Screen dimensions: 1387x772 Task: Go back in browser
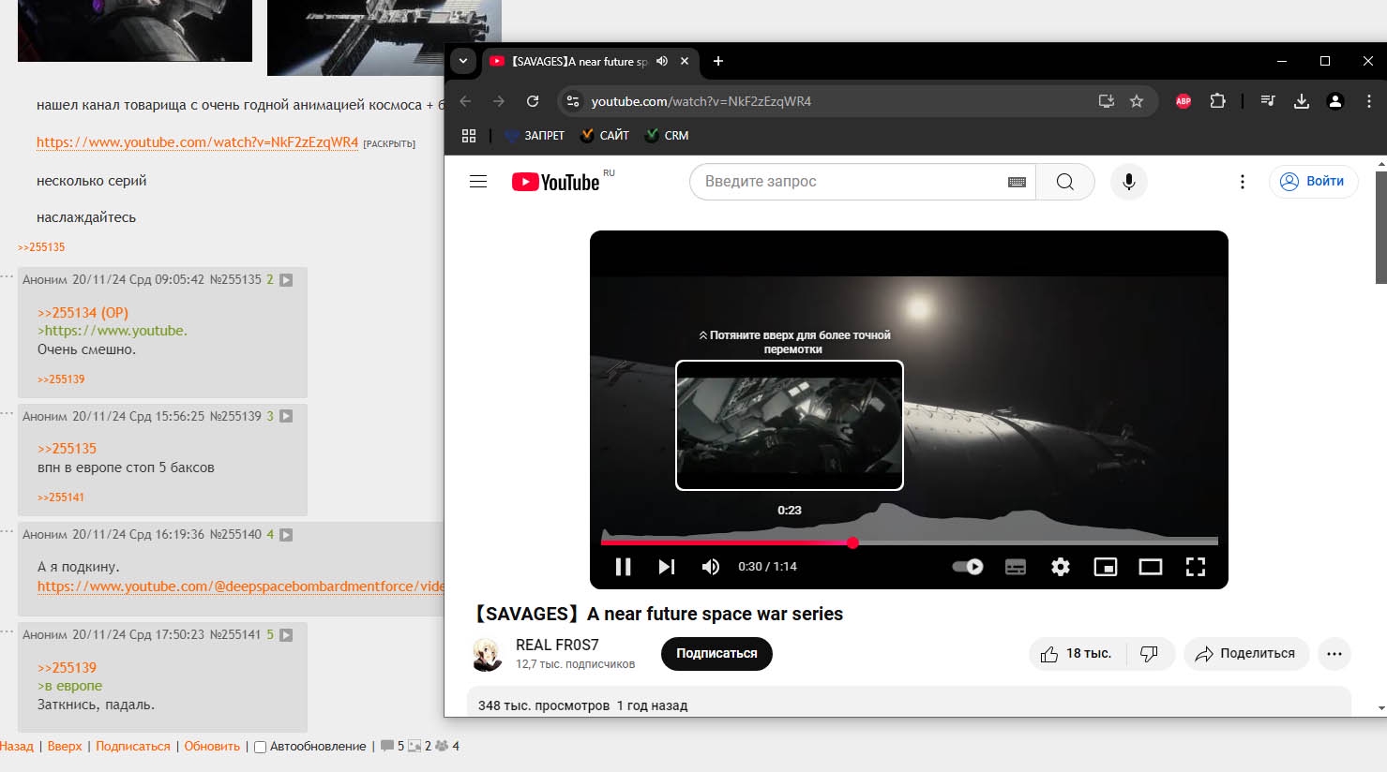466,101
